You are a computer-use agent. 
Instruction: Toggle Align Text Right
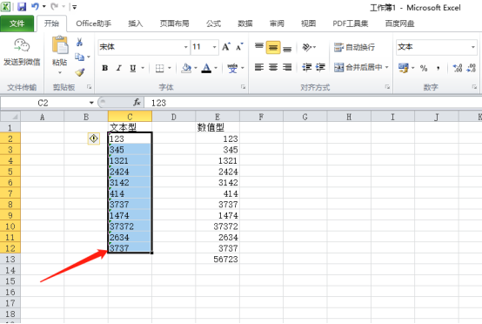tap(287, 67)
